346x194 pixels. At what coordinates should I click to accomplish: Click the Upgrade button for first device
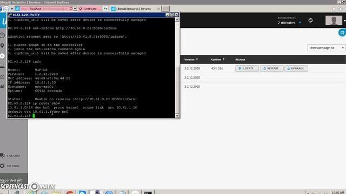296,68
